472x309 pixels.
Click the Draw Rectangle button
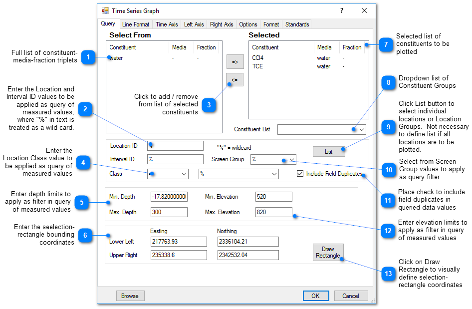[x=328, y=252]
